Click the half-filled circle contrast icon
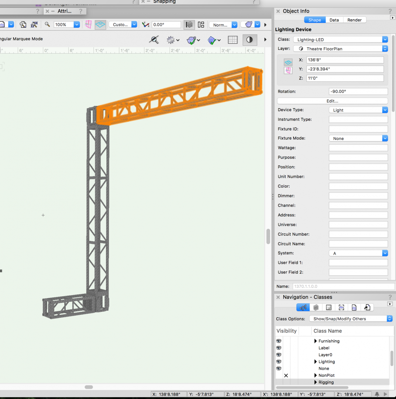 [250, 40]
